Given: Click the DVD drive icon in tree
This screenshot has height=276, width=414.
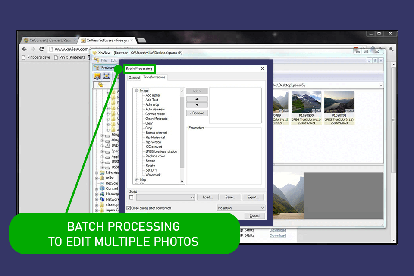Looking at the screenshot, I should (108, 145).
